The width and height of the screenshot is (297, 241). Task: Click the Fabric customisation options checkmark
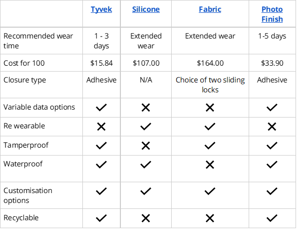point(210,191)
